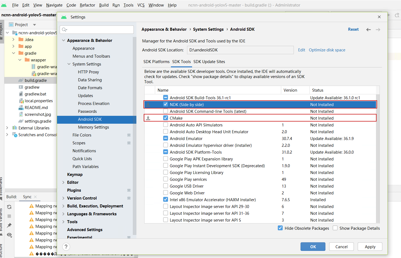Click Optimize disk space link
Viewport: 401px width, 258px height.
click(327, 50)
